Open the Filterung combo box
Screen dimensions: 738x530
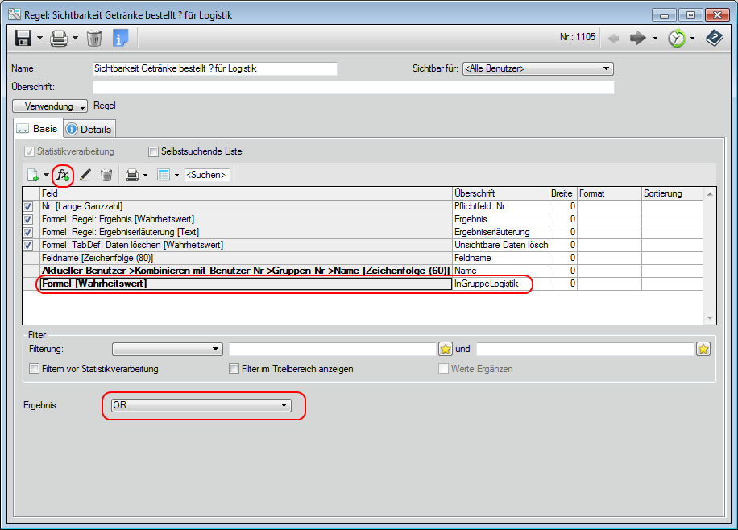pyautogui.click(x=167, y=349)
